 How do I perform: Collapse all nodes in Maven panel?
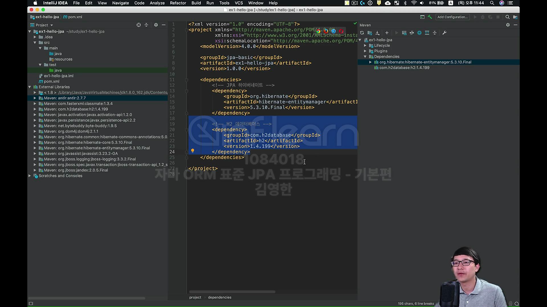[x=435, y=33]
